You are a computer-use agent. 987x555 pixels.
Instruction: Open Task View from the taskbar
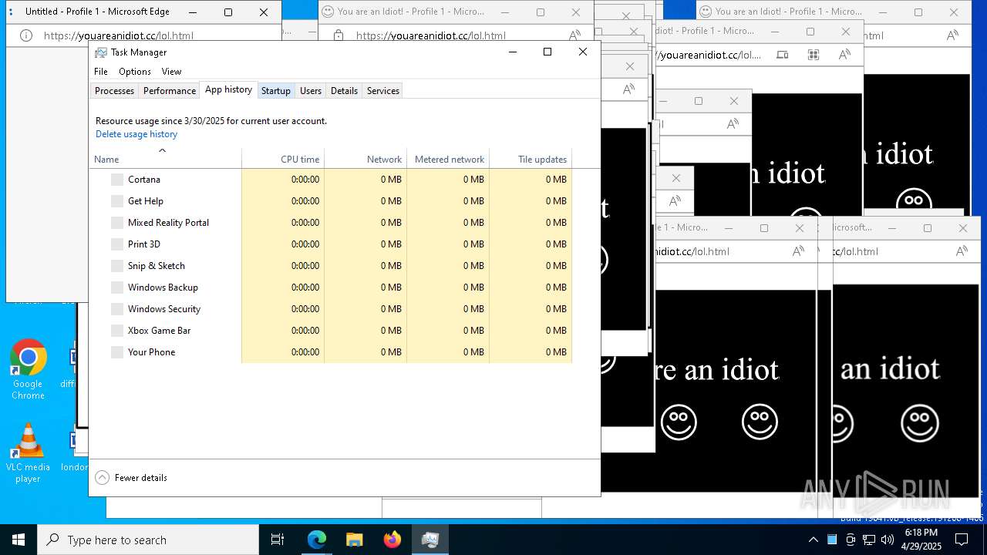[278, 540]
